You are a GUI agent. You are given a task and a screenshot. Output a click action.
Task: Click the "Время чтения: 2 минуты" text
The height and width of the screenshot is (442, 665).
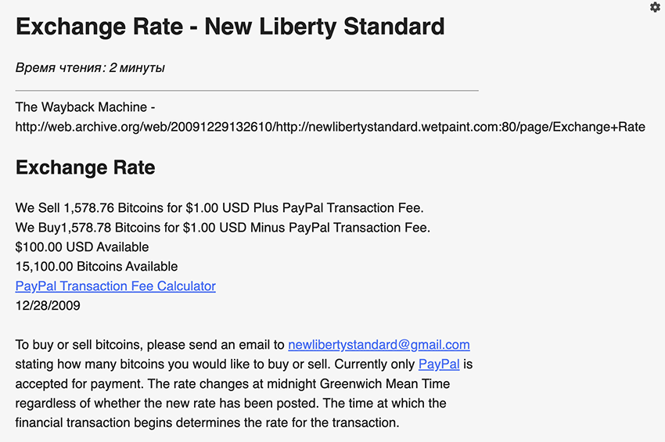click(x=90, y=68)
